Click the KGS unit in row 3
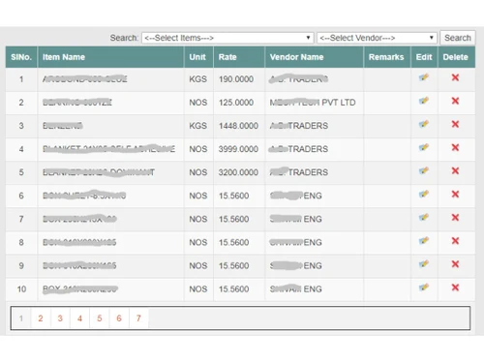 click(x=197, y=126)
